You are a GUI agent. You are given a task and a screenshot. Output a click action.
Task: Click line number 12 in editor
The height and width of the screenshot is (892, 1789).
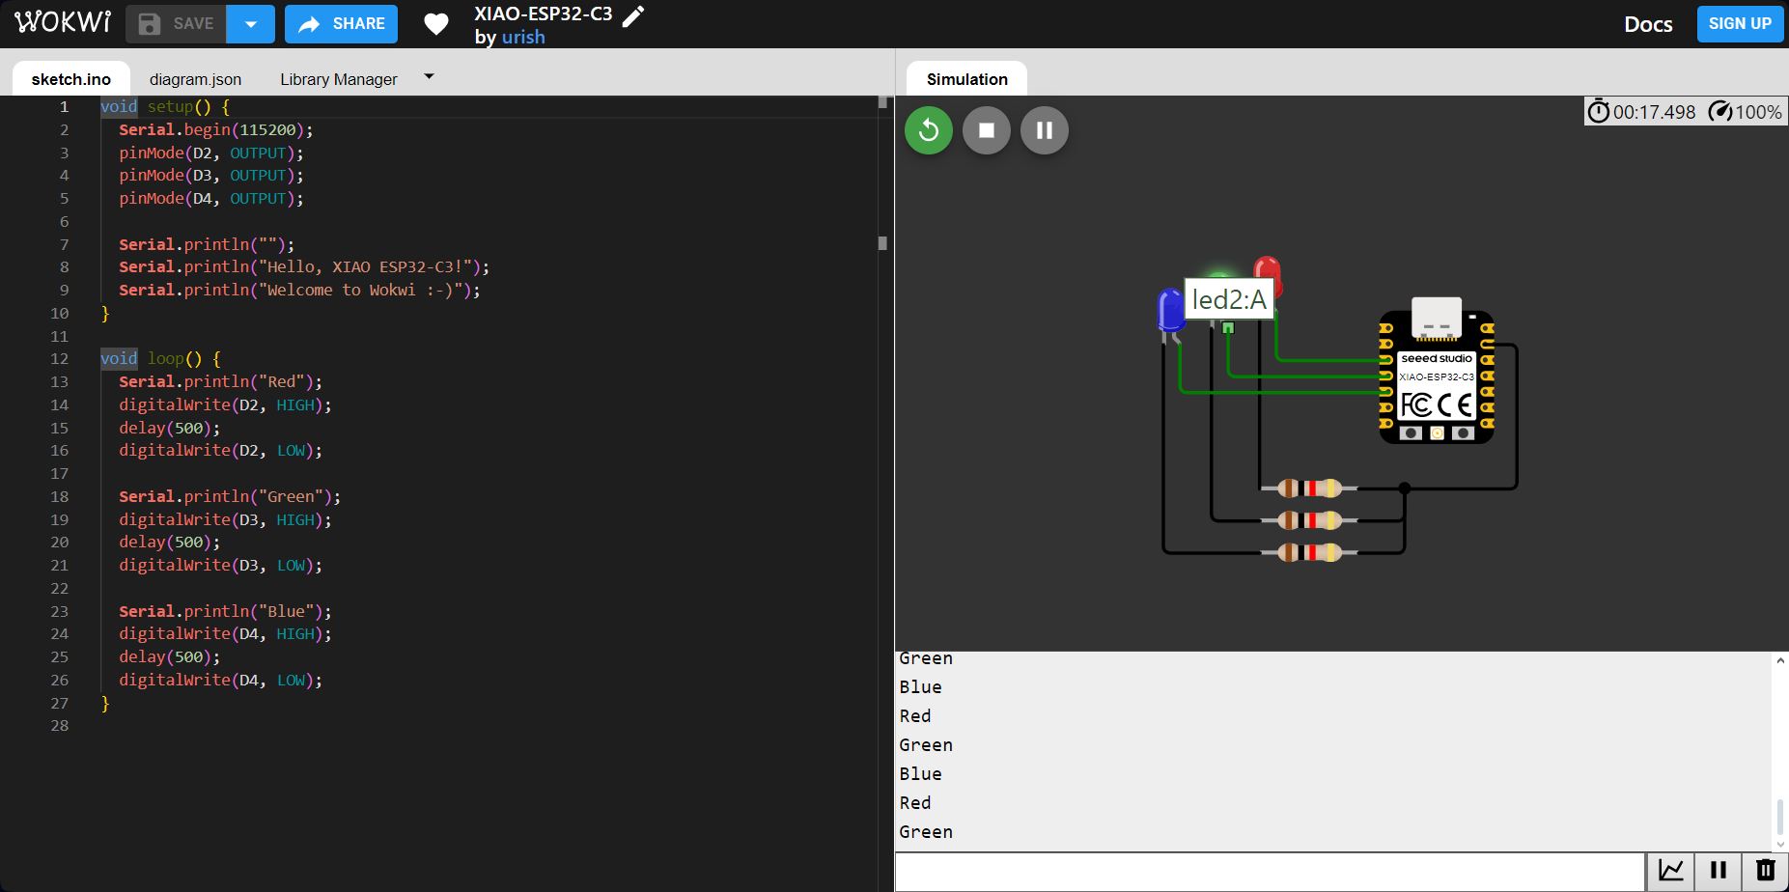pyautogui.click(x=60, y=359)
